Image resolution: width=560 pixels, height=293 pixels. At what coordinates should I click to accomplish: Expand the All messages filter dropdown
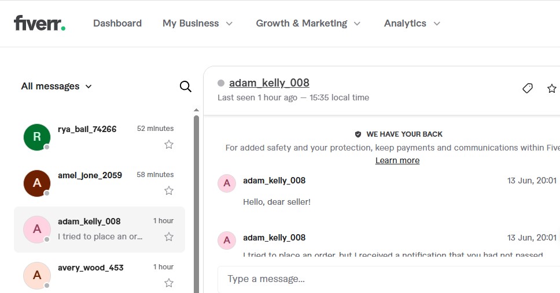(57, 87)
